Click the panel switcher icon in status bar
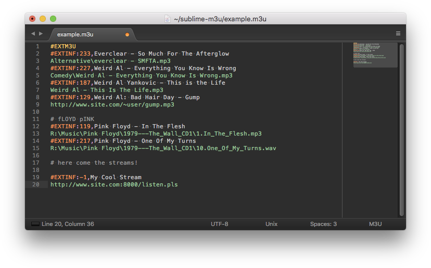Screen dimensions: 431x268 (35, 224)
